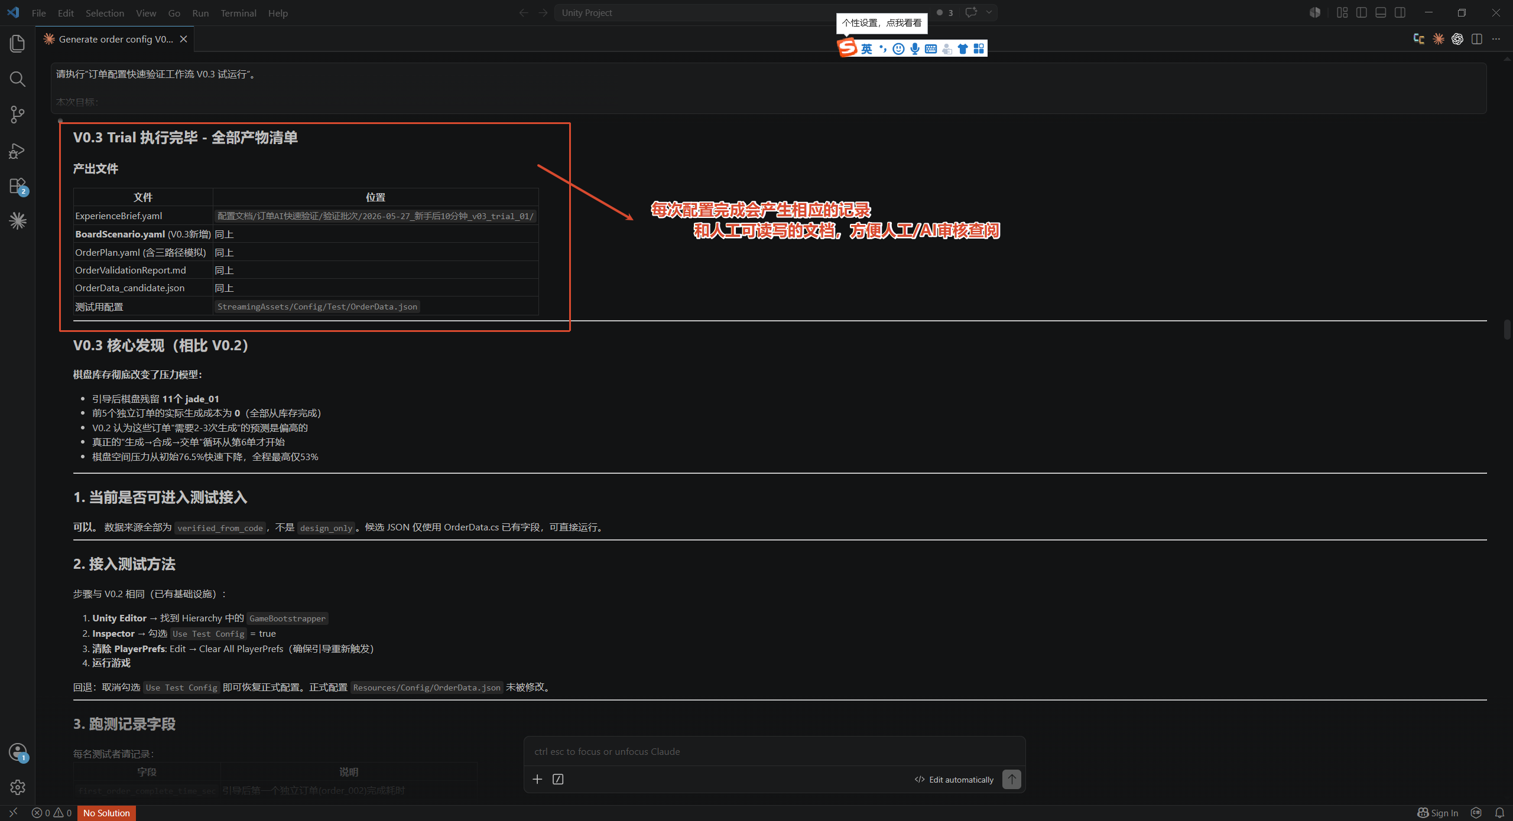Open the Terminal menu
Viewport: 1513px width, 821px height.
pyautogui.click(x=238, y=13)
